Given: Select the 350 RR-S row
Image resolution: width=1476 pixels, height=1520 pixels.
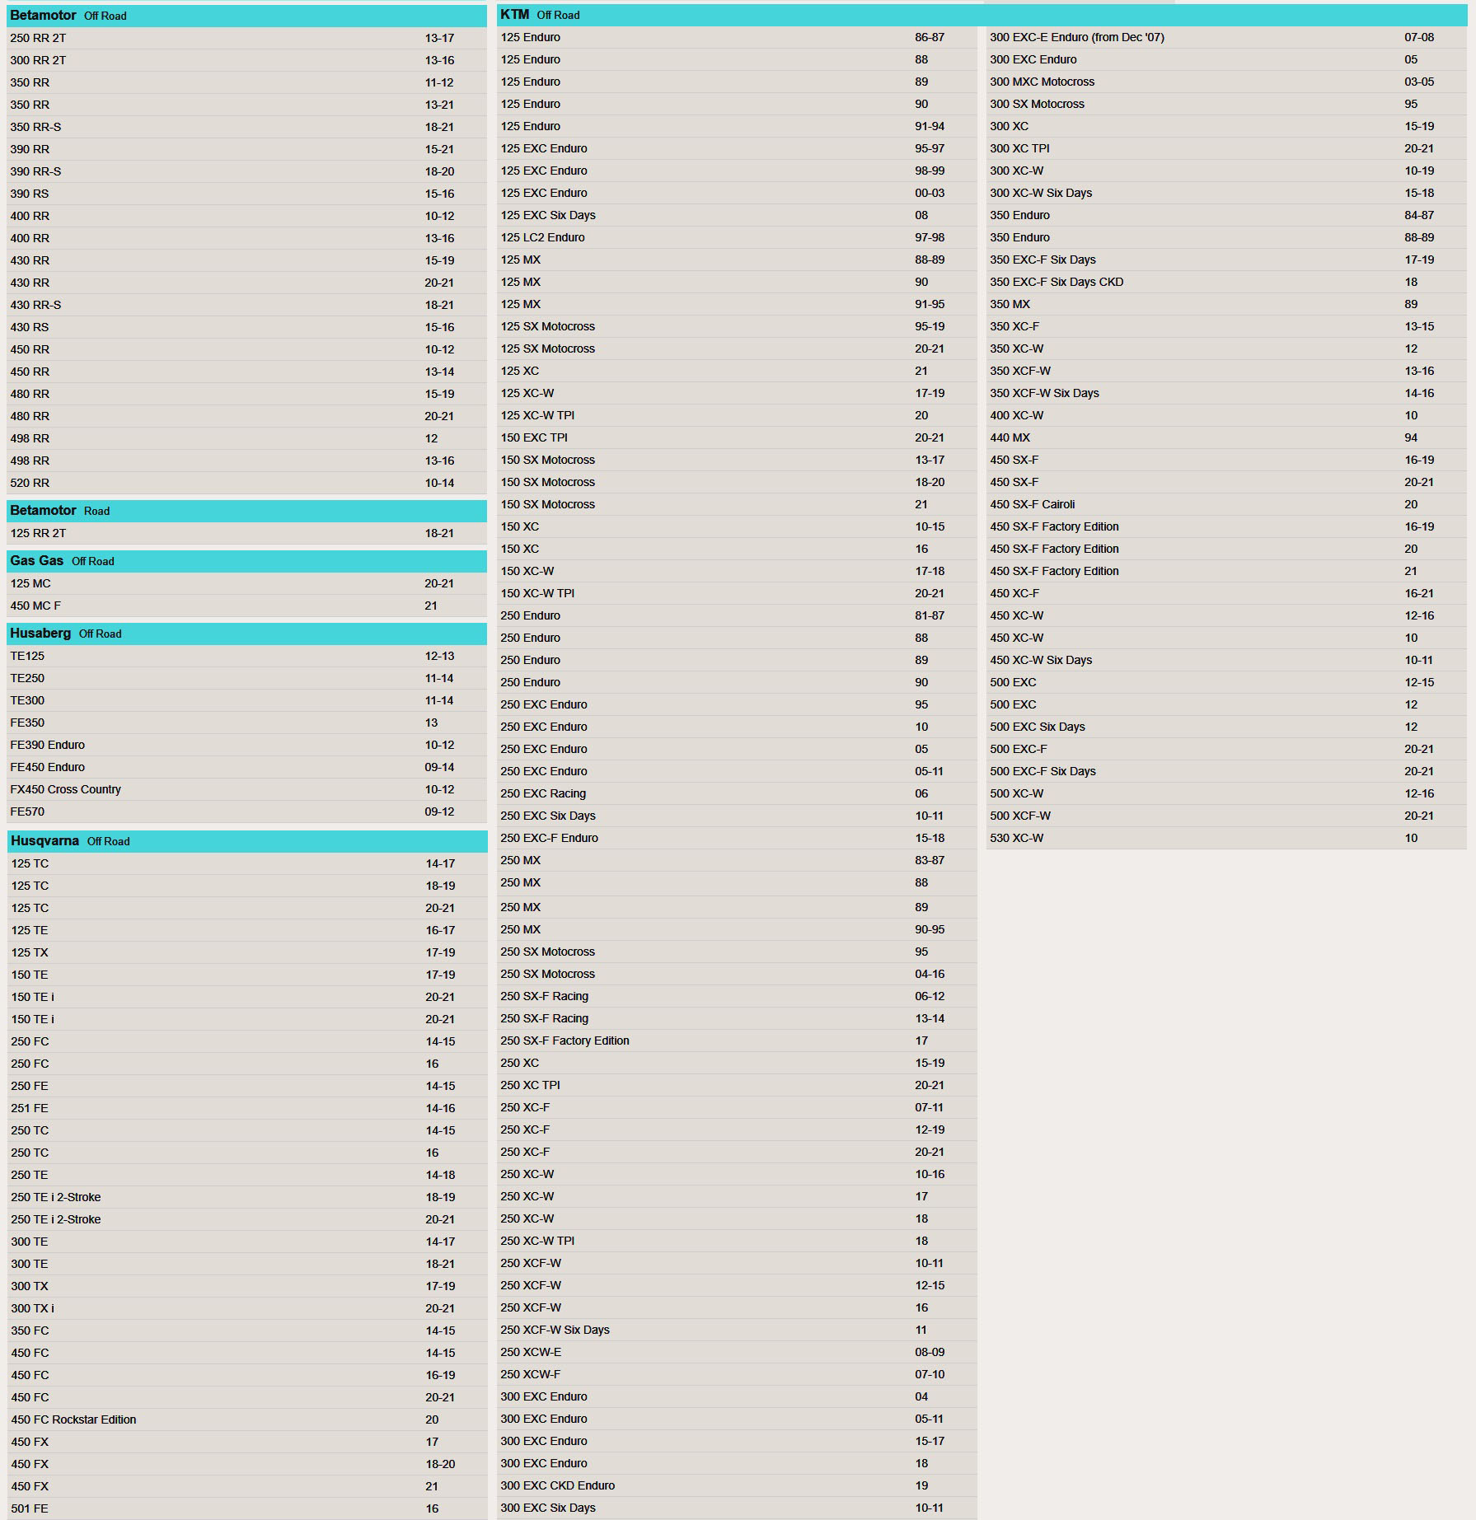Looking at the screenshot, I should [x=246, y=127].
